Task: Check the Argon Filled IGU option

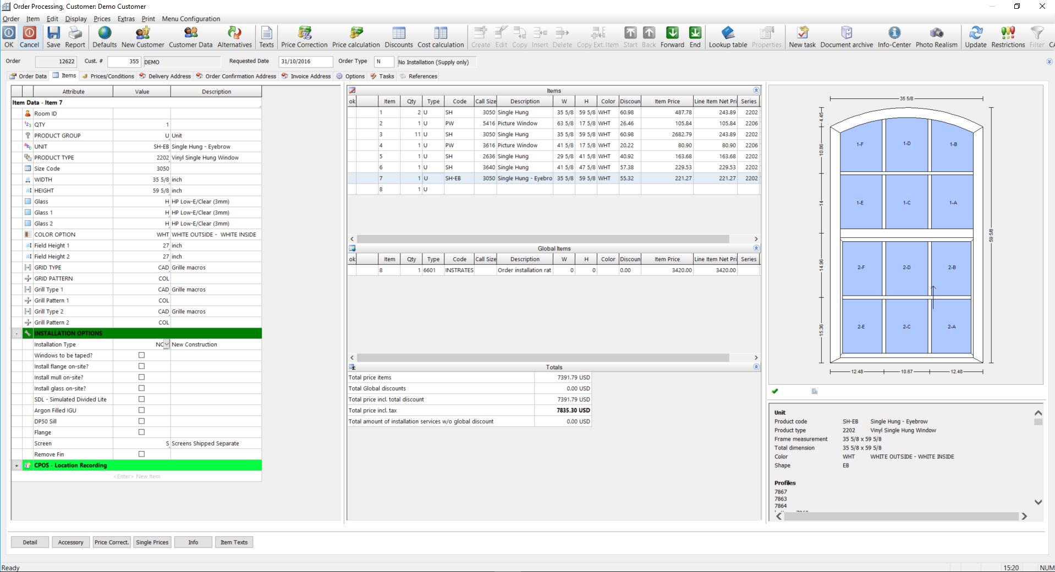Action: 141,410
